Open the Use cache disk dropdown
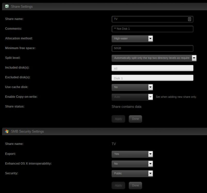Screen dimensions: 207x193 (132, 87)
